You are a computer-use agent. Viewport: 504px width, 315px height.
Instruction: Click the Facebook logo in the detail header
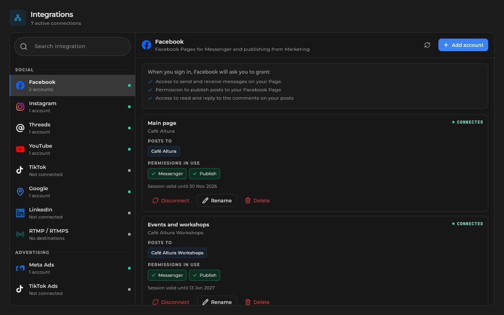point(146,45)
